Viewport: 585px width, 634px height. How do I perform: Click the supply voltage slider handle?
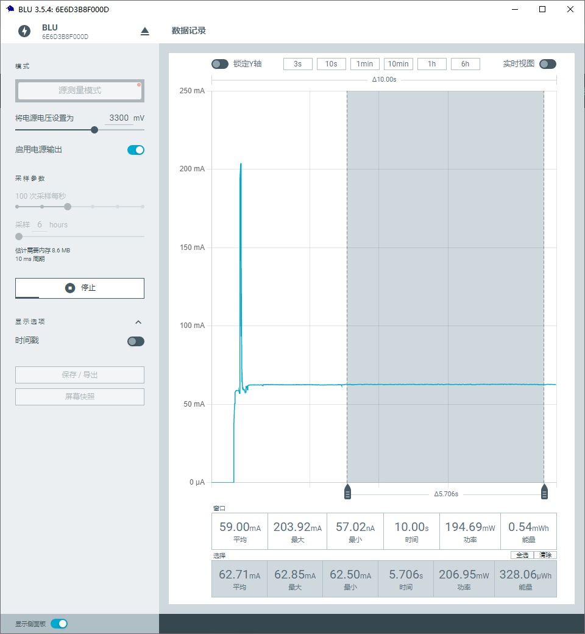coord(94,130)
